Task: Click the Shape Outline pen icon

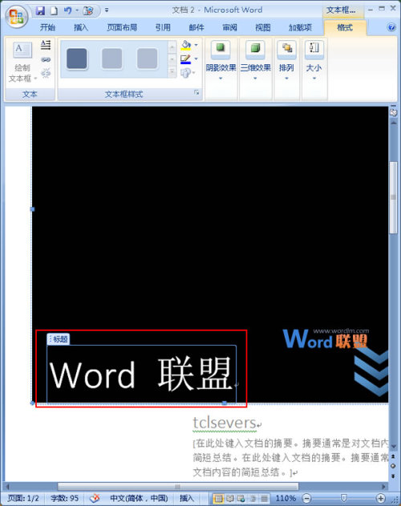Action: tap(185, 59)
